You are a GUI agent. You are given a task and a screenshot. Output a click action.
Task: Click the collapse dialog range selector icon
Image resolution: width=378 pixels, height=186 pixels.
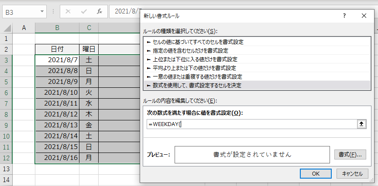(x=361, y=124)
